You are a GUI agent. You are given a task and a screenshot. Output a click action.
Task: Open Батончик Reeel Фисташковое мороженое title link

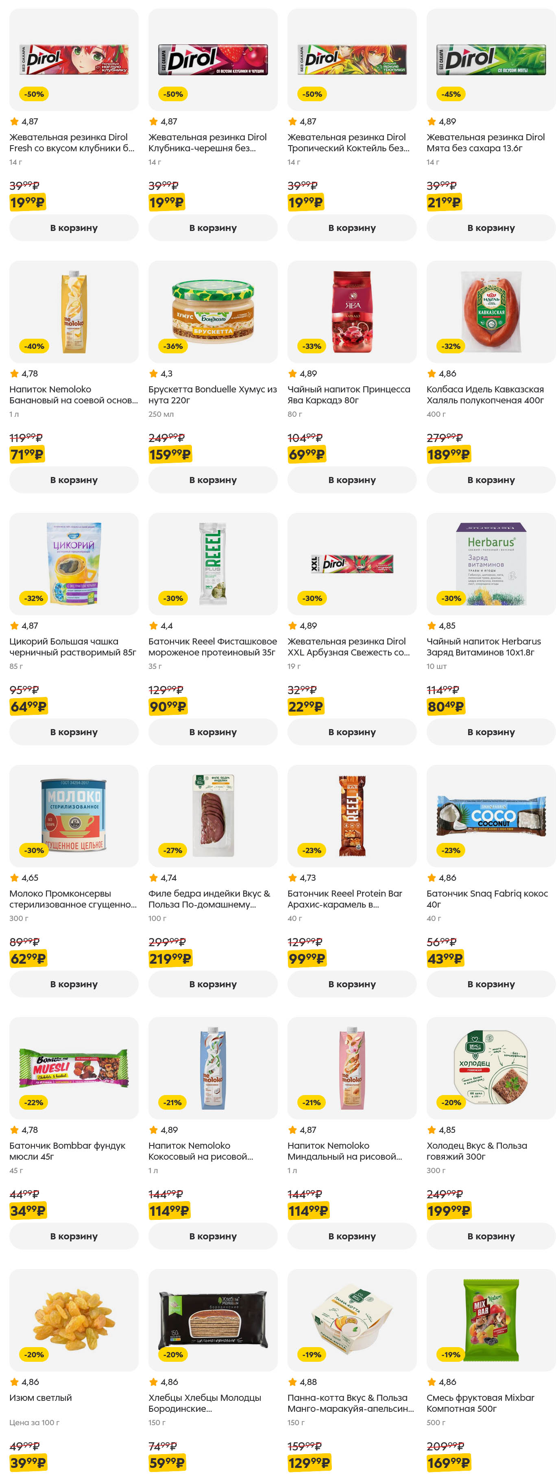pos(212,647)
